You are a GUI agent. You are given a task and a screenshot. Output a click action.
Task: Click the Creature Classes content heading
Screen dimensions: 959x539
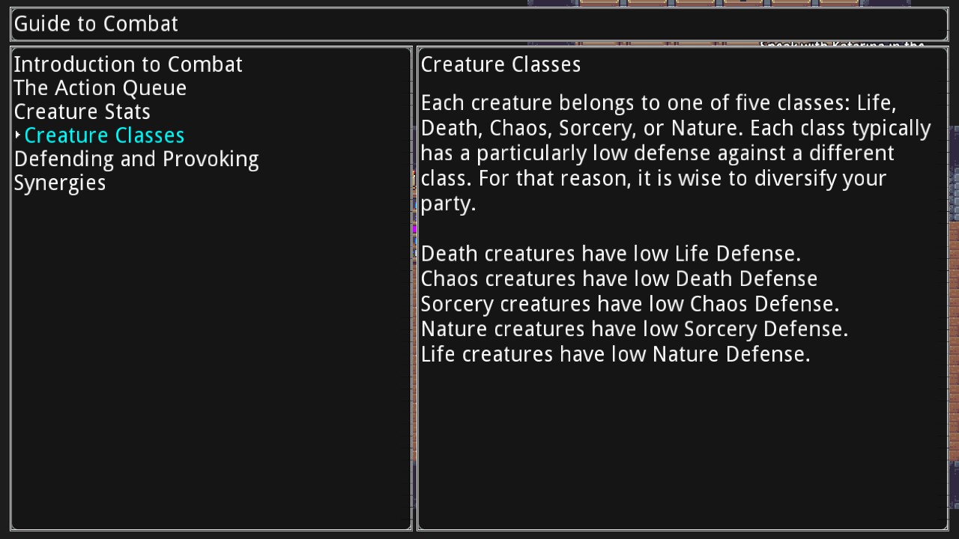500,65
